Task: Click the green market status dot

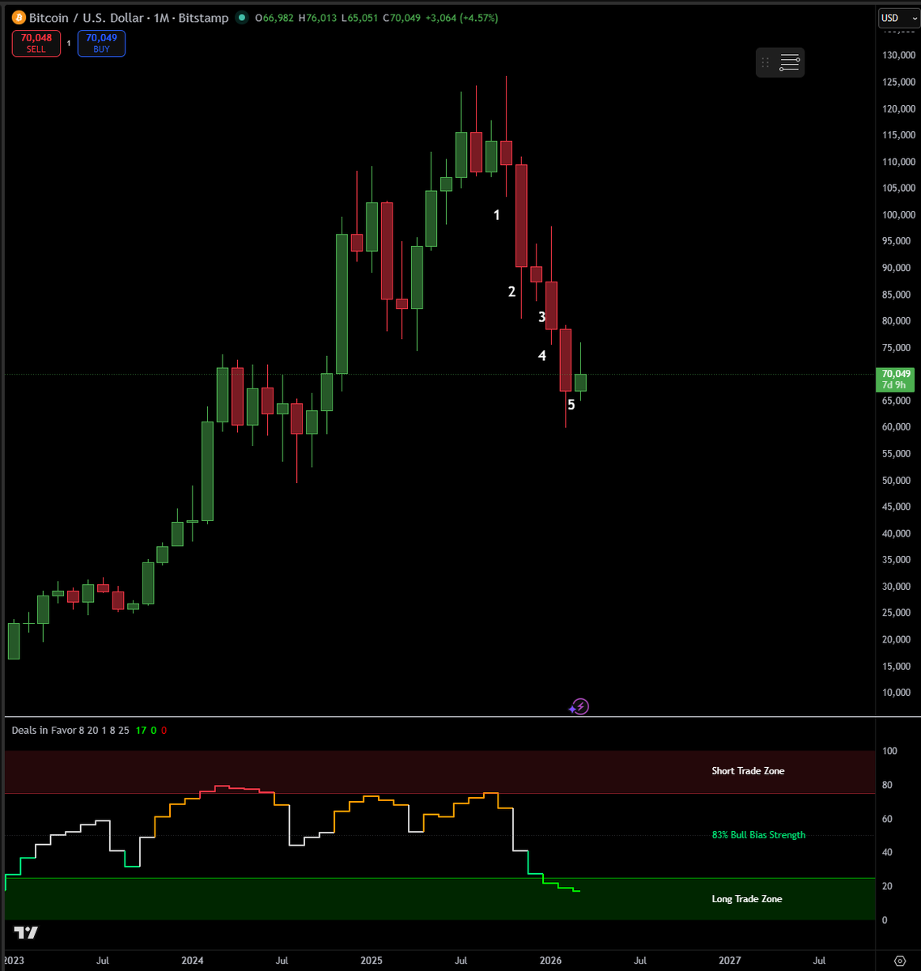Action: click(241, 18)
